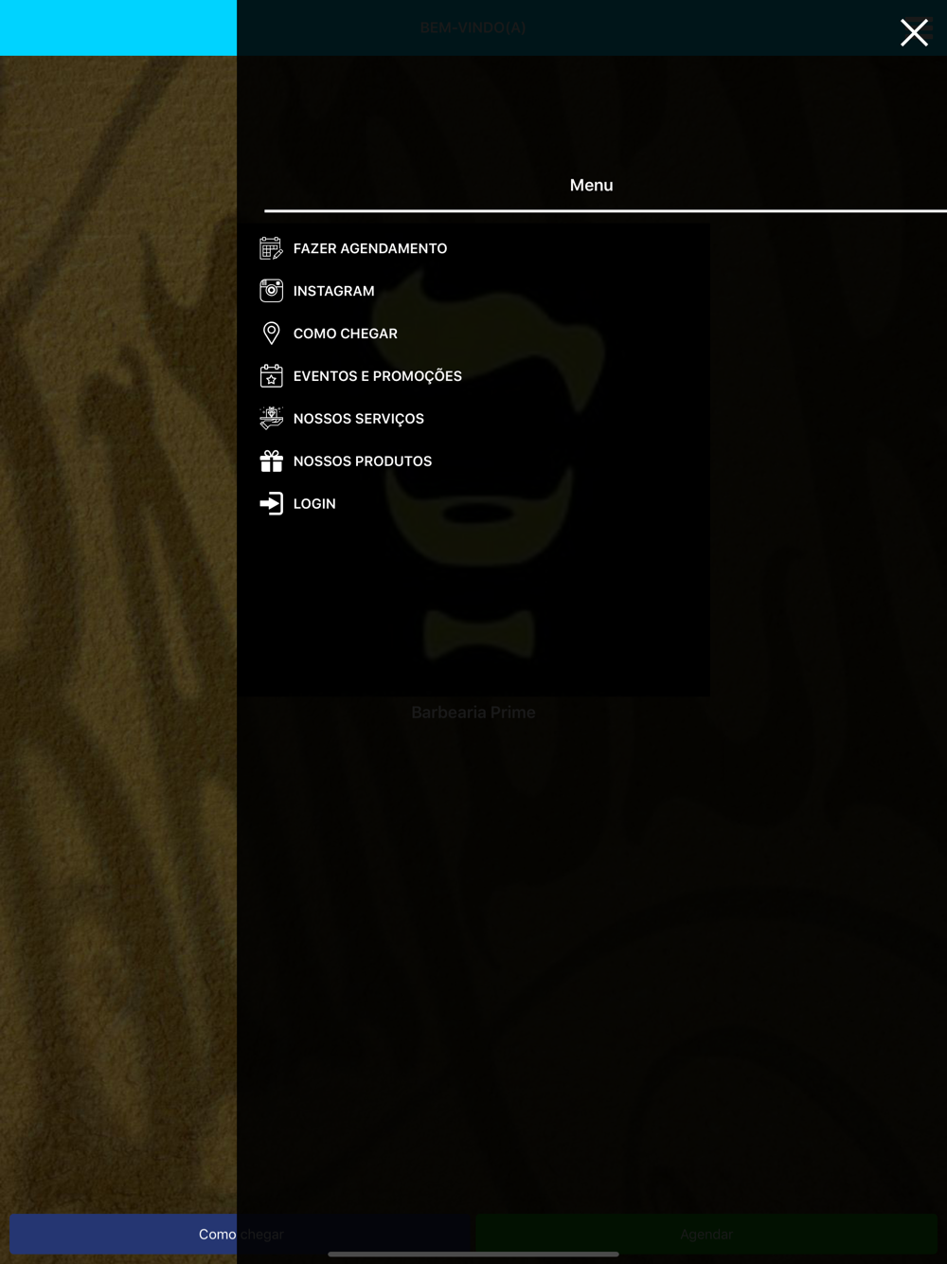
Task: Click the location pin icon beside Como Chegar
Action: (271, 334)
